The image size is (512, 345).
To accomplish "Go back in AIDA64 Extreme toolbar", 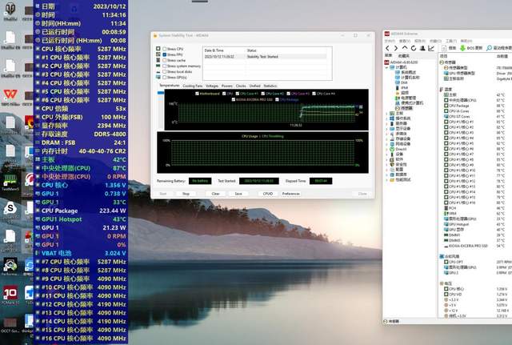I will click(x=387, y=48).
